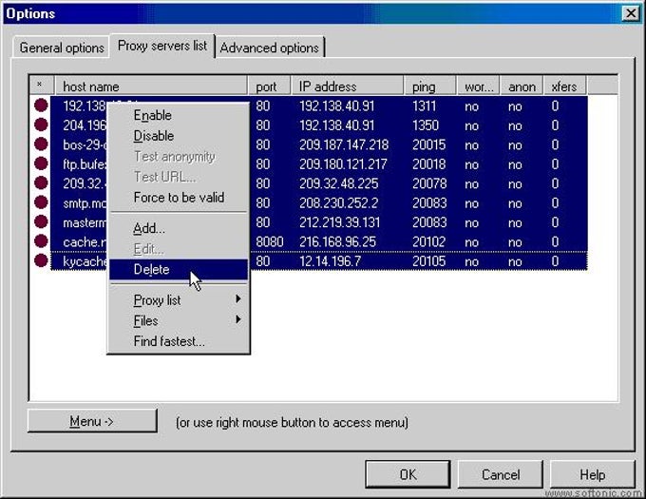Click the status dot for 192.138.40.91 ping 1311

click(41, 106)
